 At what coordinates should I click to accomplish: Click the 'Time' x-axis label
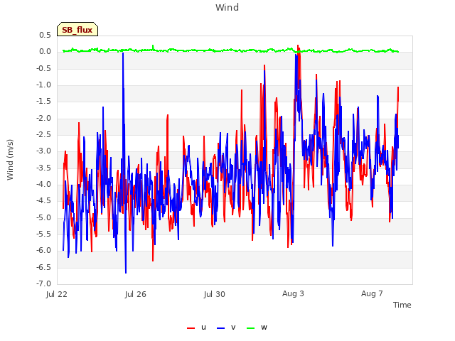(x=402, y=305)
